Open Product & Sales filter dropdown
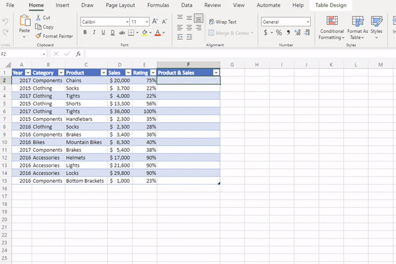Image resolution: width=396 pixels, height=264 pixels. [x=216, y=73]
